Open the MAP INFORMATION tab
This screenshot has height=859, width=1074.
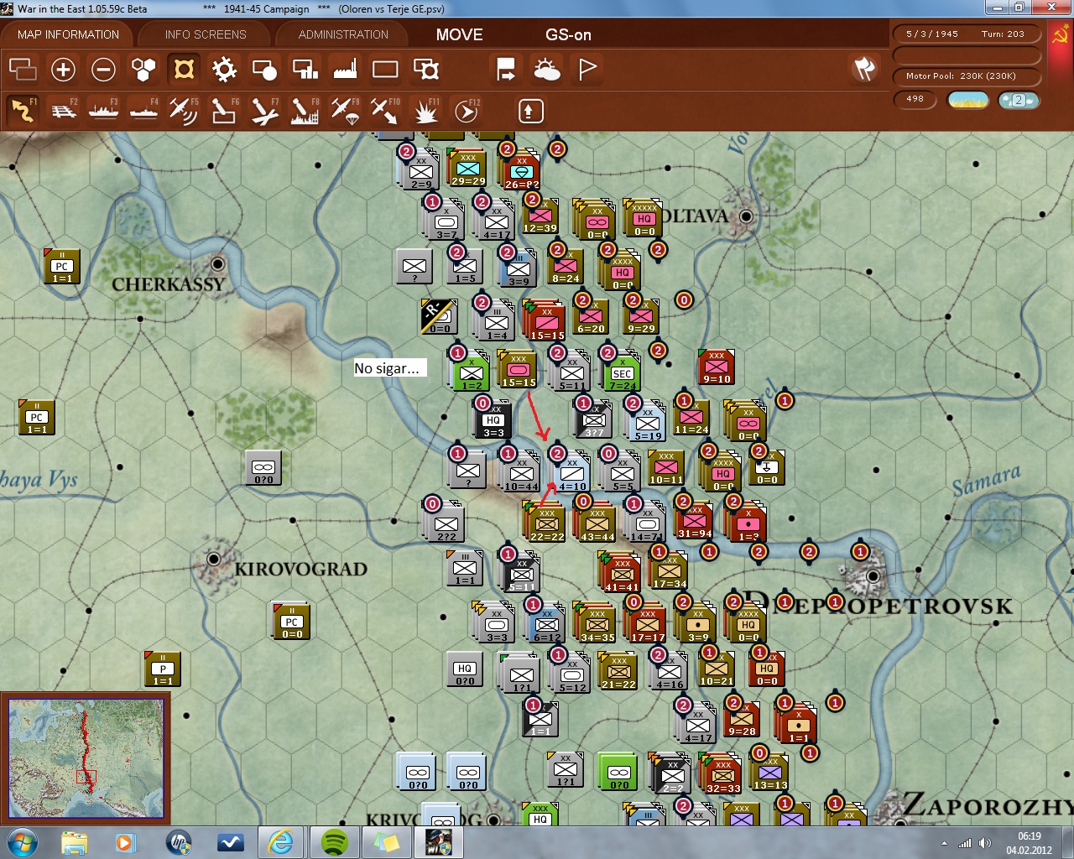pos(68,34)
